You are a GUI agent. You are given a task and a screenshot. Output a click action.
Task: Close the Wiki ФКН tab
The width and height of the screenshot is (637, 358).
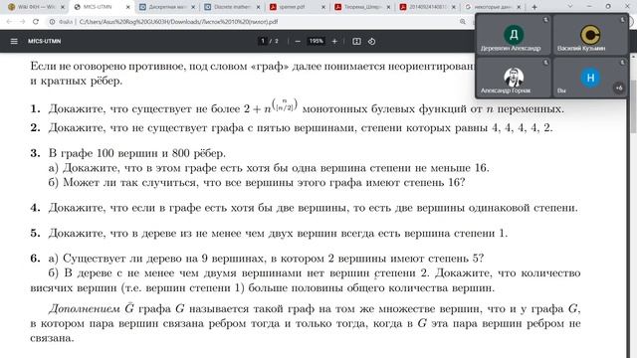click(x=63, y=7)
